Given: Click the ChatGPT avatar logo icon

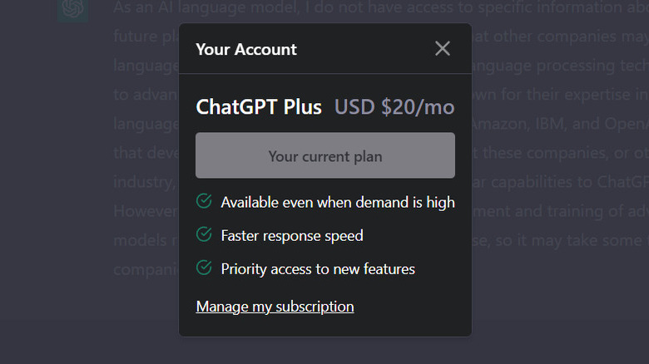Looking at the screenshot, I should (73, 9).
